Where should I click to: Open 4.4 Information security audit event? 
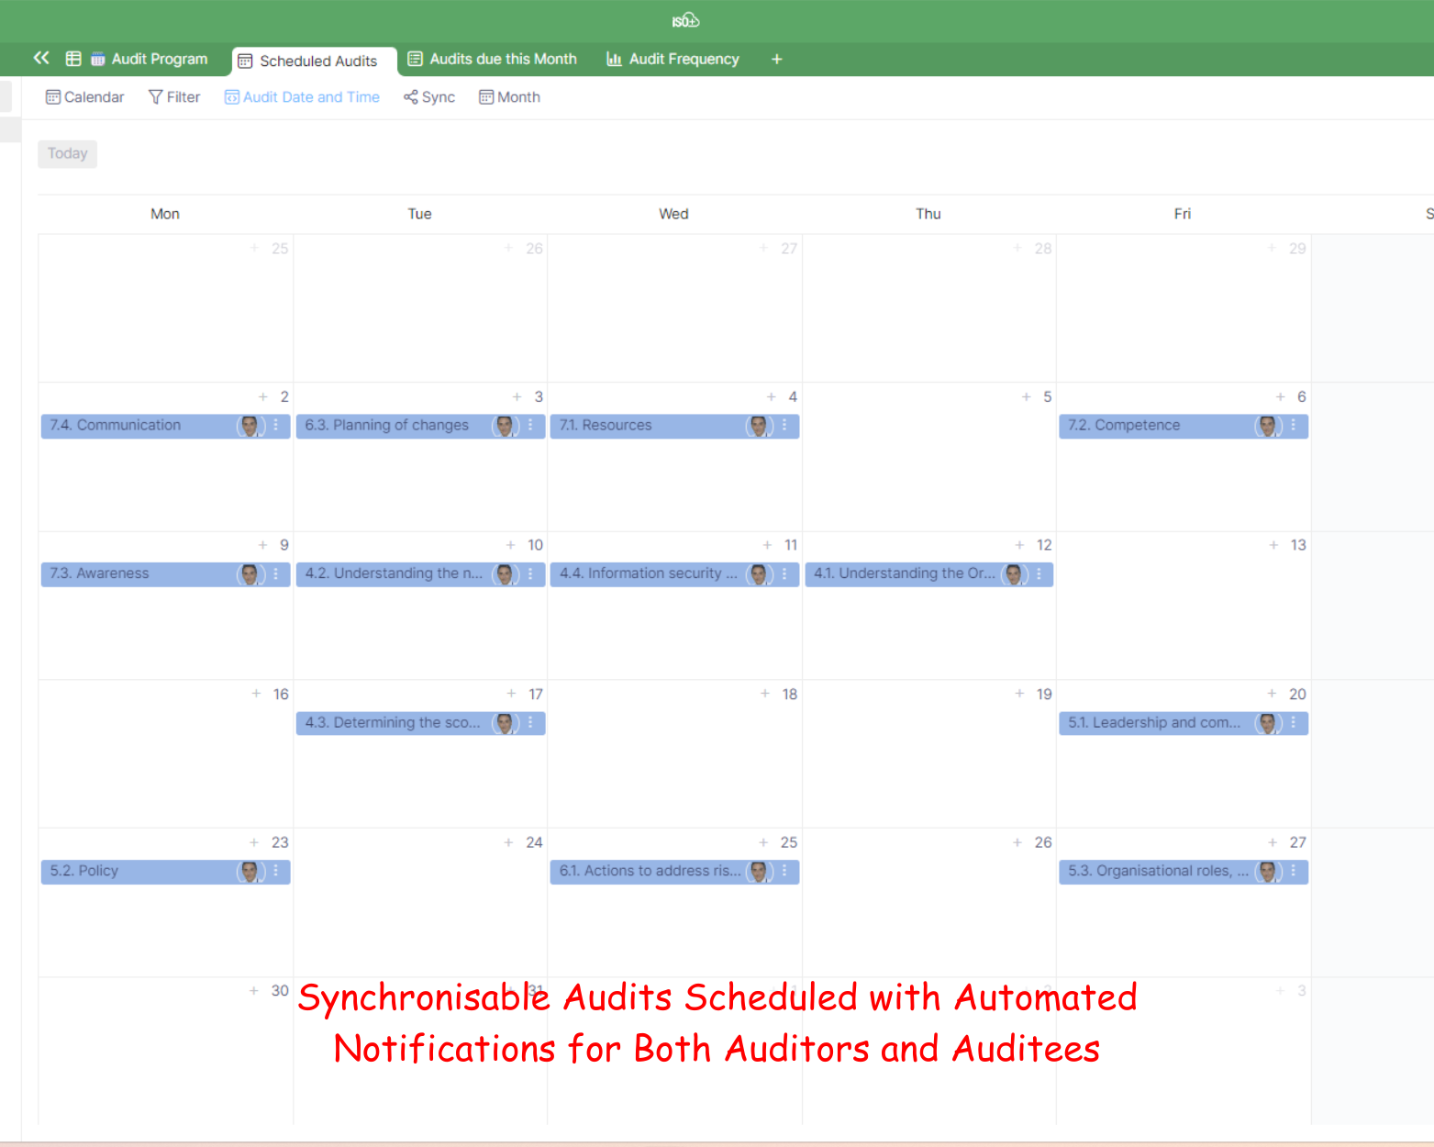[648, 573]
